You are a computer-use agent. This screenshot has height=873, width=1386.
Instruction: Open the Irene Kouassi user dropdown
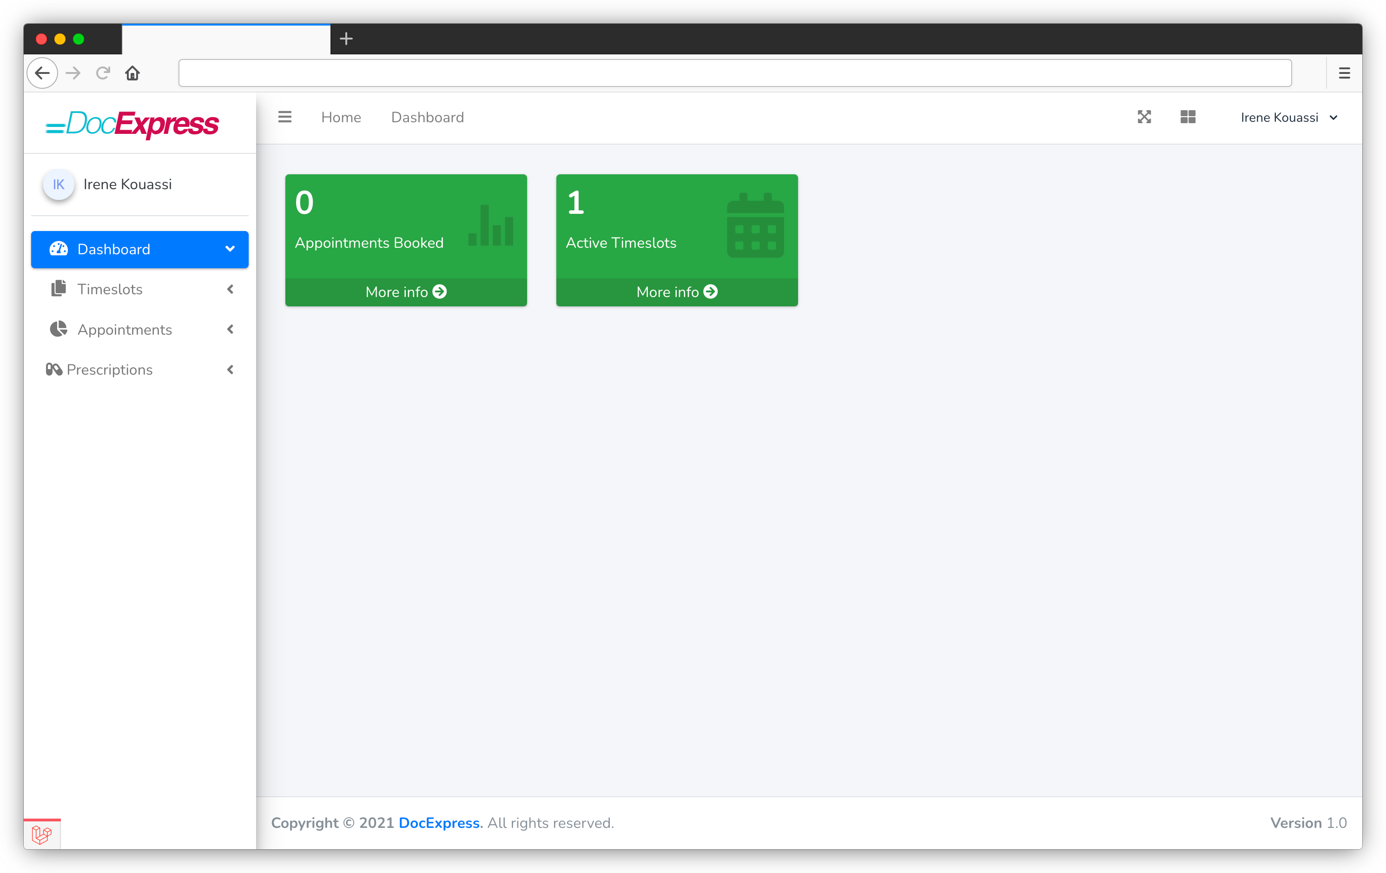[x=1288, y=118]
